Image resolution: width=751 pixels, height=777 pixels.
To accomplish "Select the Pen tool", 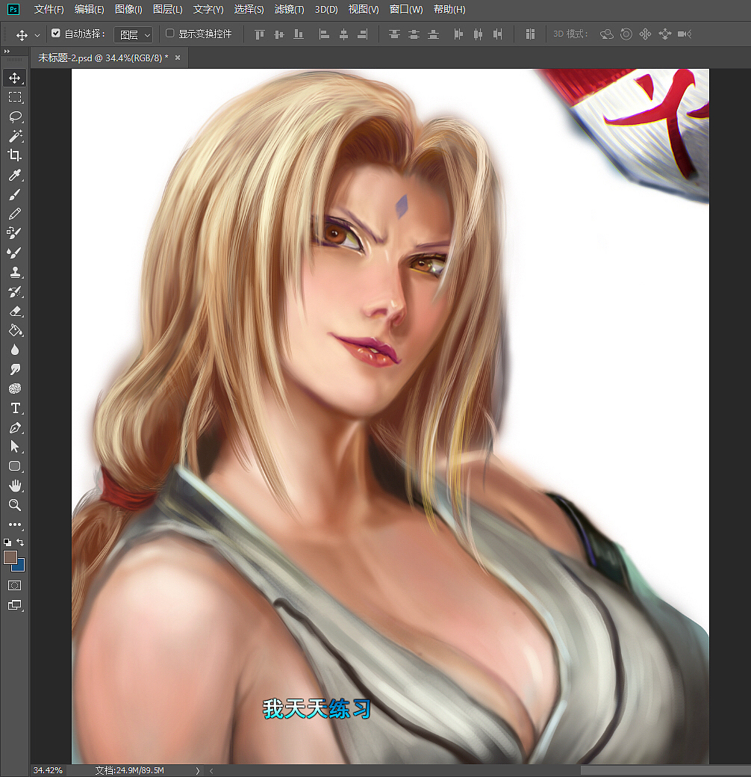I will [14, 427].
